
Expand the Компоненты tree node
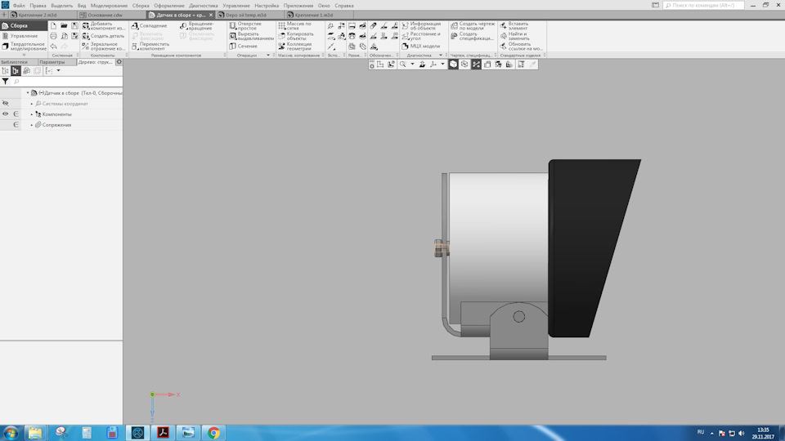click(32, 114)
